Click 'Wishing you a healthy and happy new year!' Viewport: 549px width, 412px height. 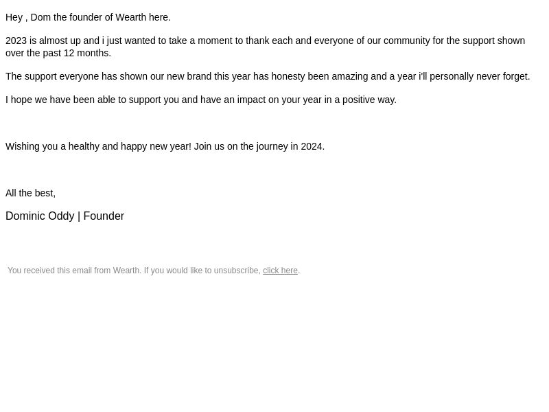(x=98, y=146)
